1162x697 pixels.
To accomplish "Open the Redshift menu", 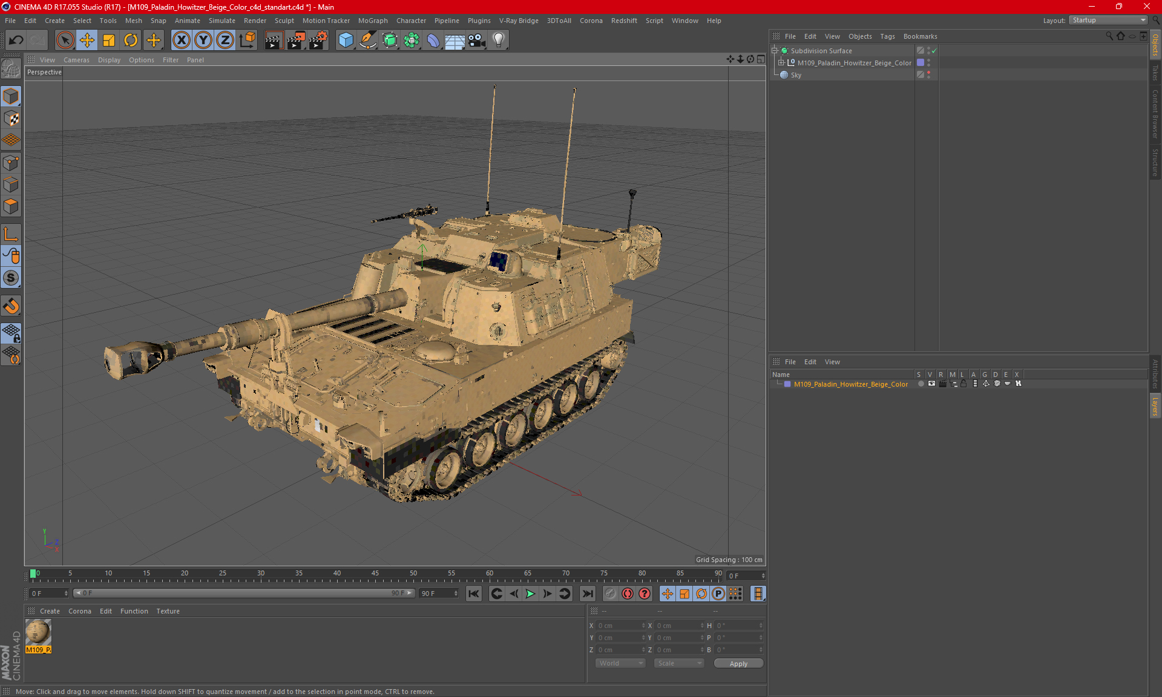I will (x=624, y=21).
